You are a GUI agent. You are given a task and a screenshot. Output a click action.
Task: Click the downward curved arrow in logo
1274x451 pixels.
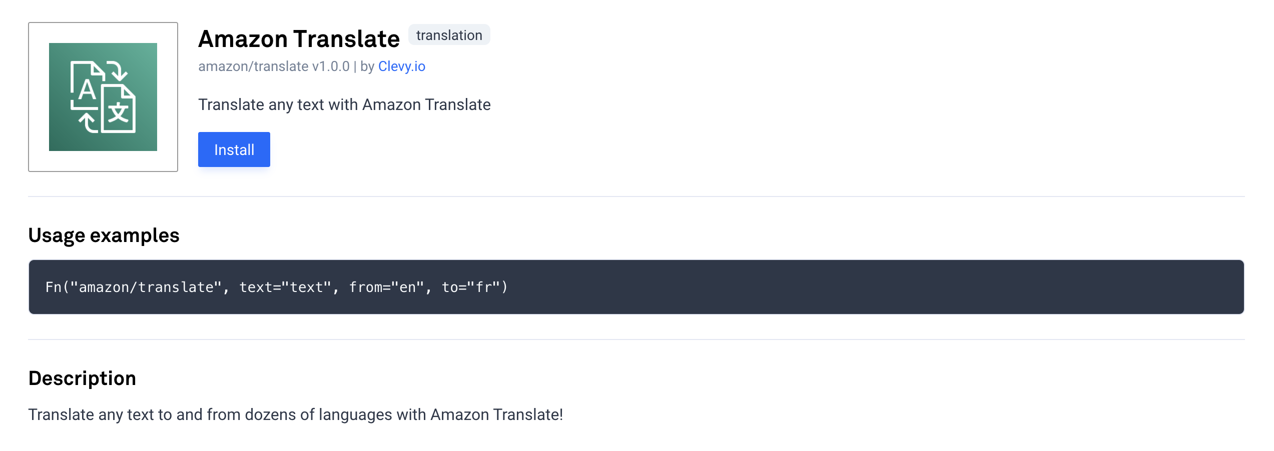(x=119, y=70)
